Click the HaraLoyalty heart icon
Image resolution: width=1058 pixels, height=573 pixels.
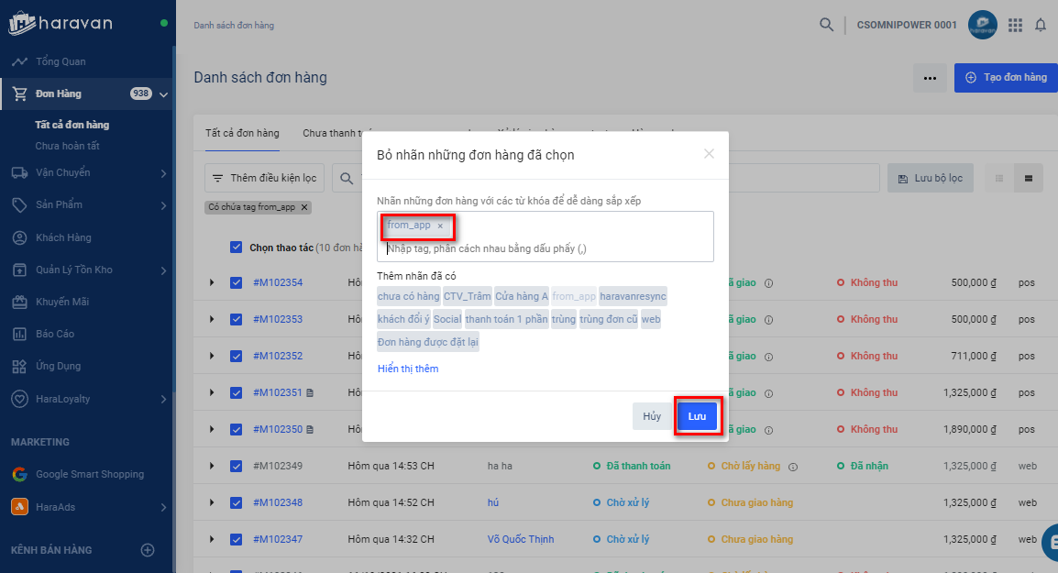click(19, 399)
